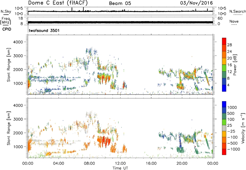This screenshot has height=170, width=246.
Task: Click the tall noise spike near 07:00 in the N.Sky panel
Action: tap(83, 9)
